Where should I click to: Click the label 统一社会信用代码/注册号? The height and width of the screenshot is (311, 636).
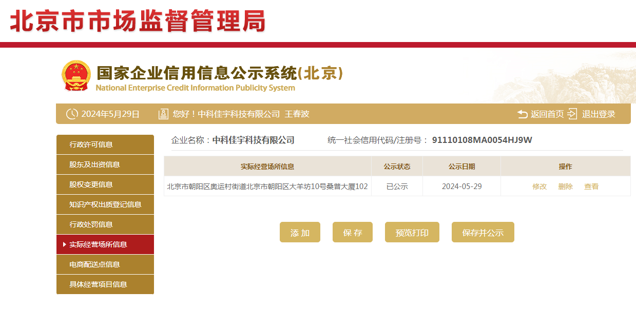(x=378, y=140)
